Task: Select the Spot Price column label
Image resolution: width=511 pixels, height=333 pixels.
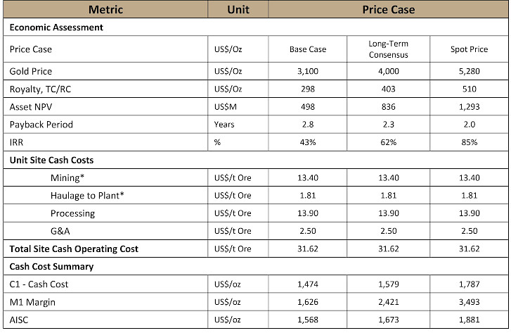Action: 468,50
